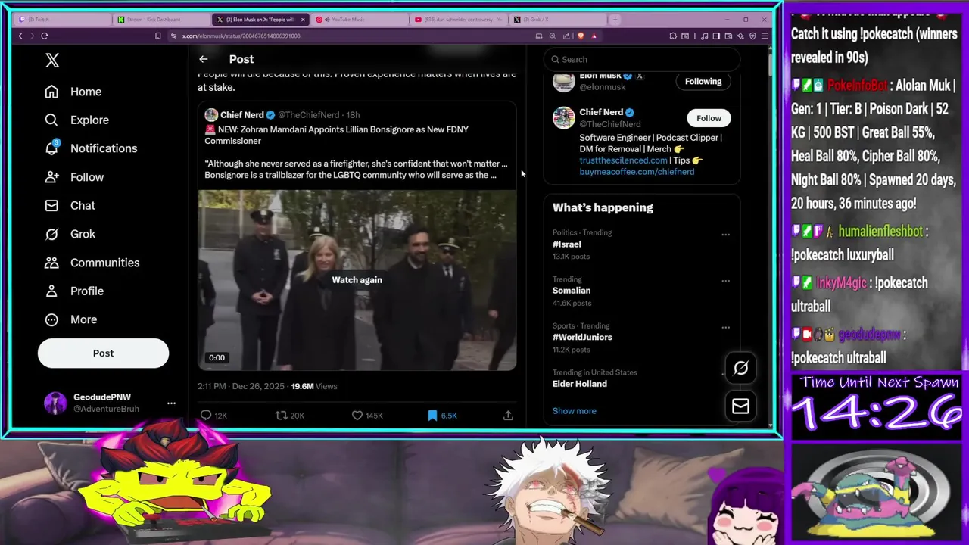
Task: Open the Follow sidebar item
Action: (x=74, y=177)
